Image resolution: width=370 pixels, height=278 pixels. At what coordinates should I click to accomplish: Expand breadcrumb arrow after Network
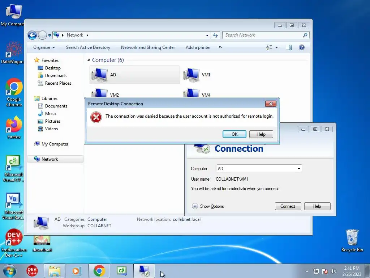pyautogui.click(x=87, y=35)
